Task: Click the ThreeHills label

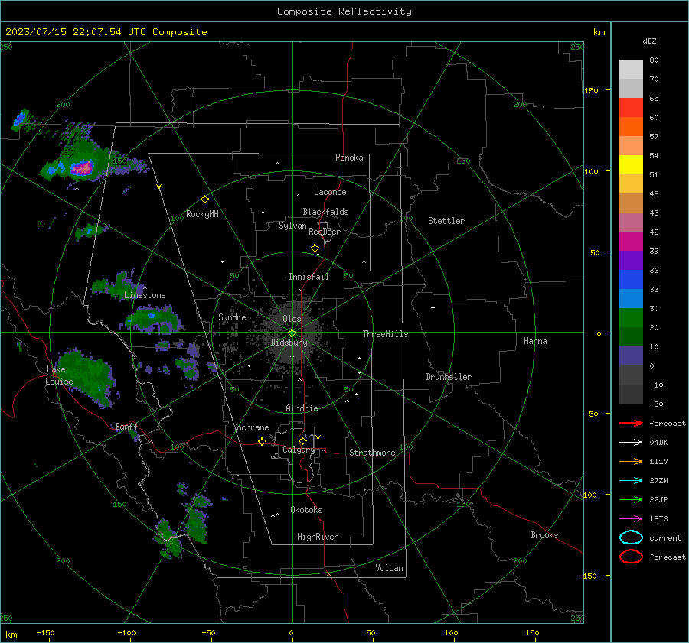Action: [x=385, y=334]
